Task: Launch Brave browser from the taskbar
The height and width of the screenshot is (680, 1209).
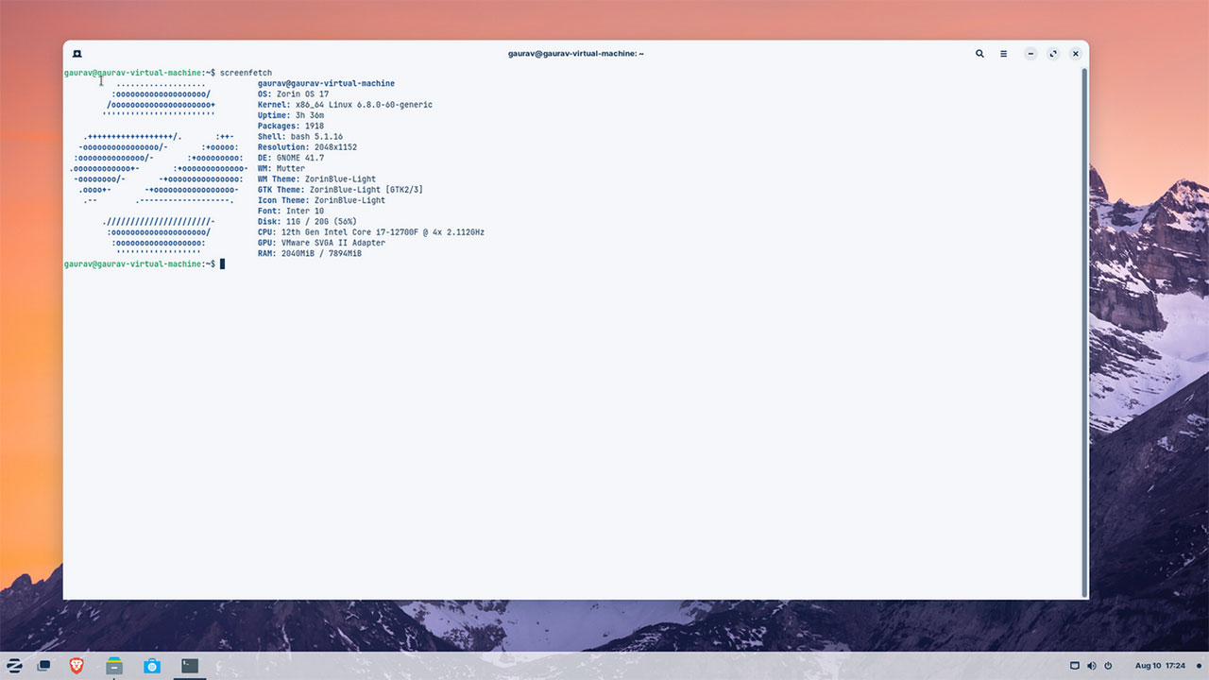Action: [77, 666]
